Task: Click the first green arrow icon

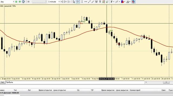Action: tap(16, 2)
